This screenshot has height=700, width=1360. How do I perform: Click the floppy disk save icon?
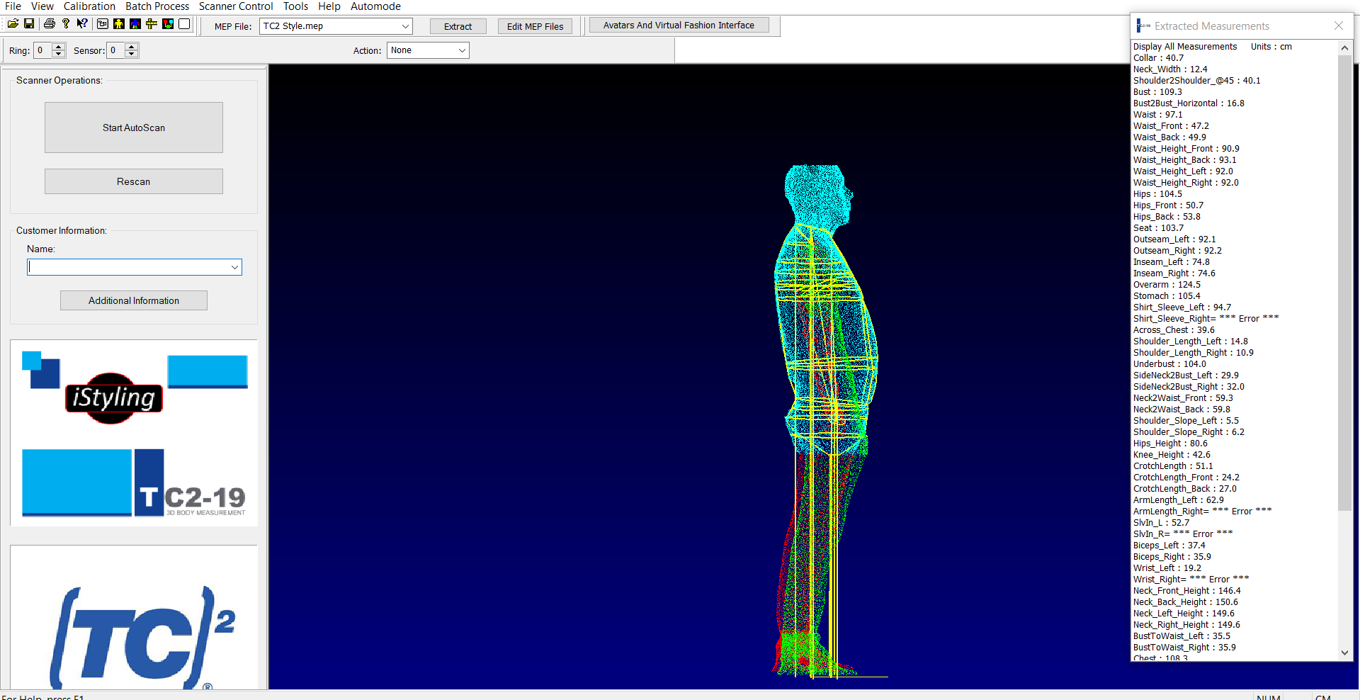(x=29, y=24)
